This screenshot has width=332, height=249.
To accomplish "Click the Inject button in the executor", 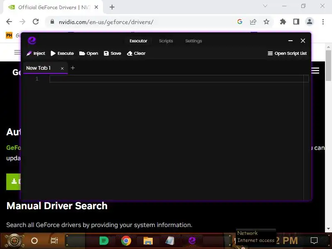I will click(36, 54).
